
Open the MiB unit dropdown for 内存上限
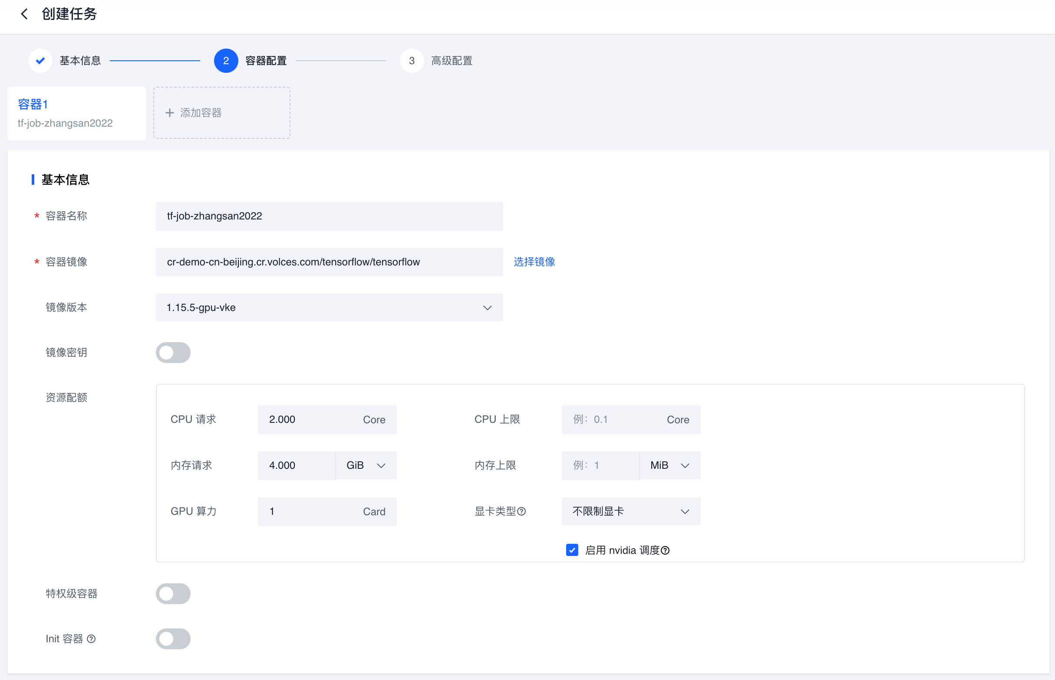click(669, 465)
